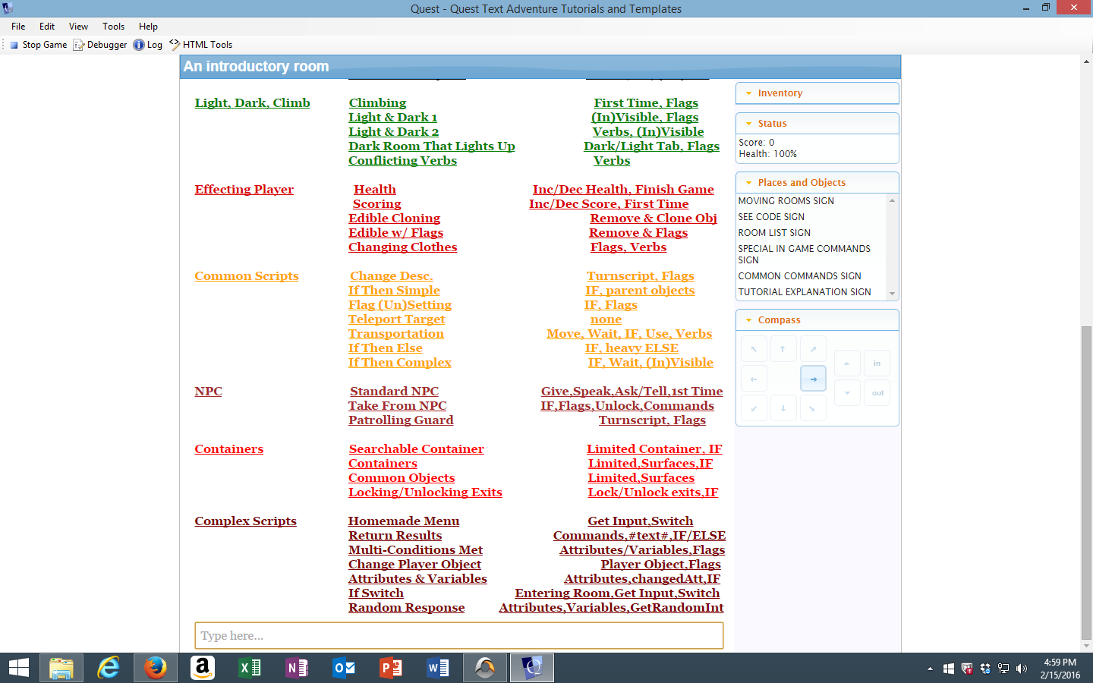Open the Log viewer
1093x683 pixels.
pos(148,45)
